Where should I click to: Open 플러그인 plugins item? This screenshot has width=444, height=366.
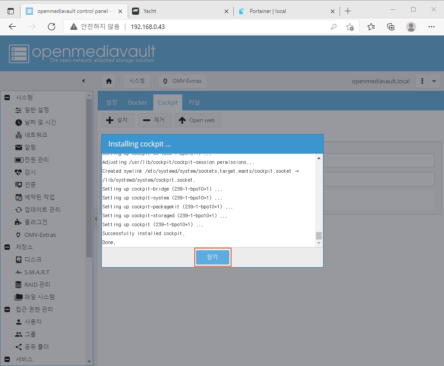(x=36, y=223)
